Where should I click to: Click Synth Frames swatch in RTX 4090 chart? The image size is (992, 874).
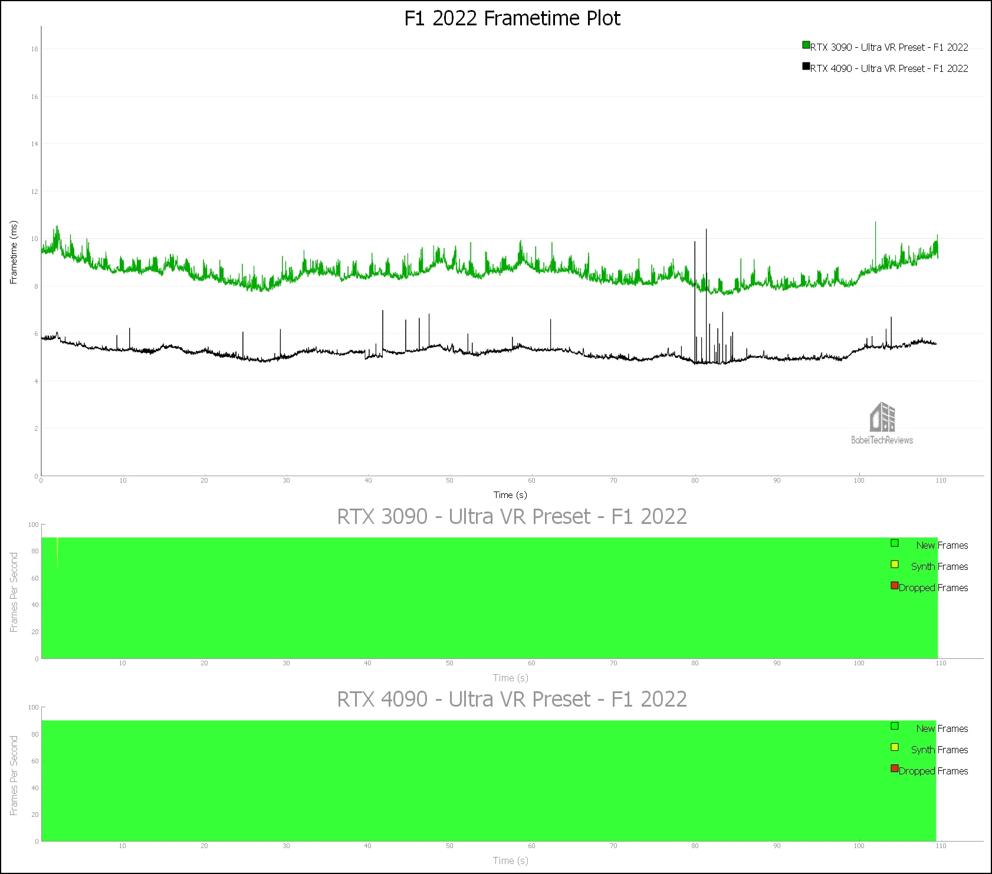(895, 747)
